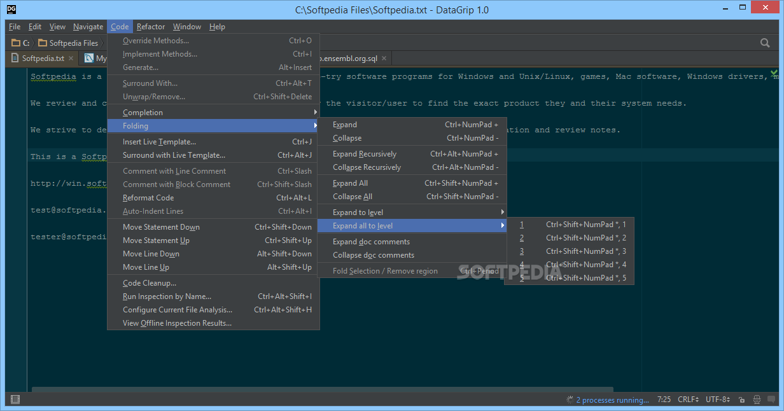The height and width of the screenshot is (411, 784).
Task: Open the View menu
Action: coord(57,27)
